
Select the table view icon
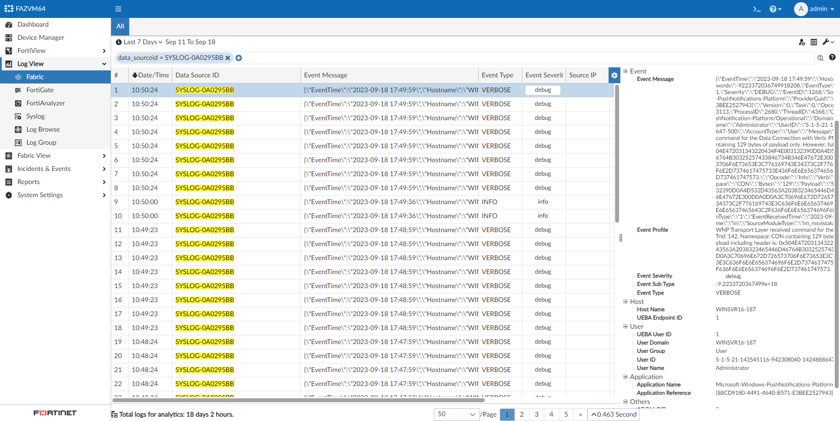(814, 42)
